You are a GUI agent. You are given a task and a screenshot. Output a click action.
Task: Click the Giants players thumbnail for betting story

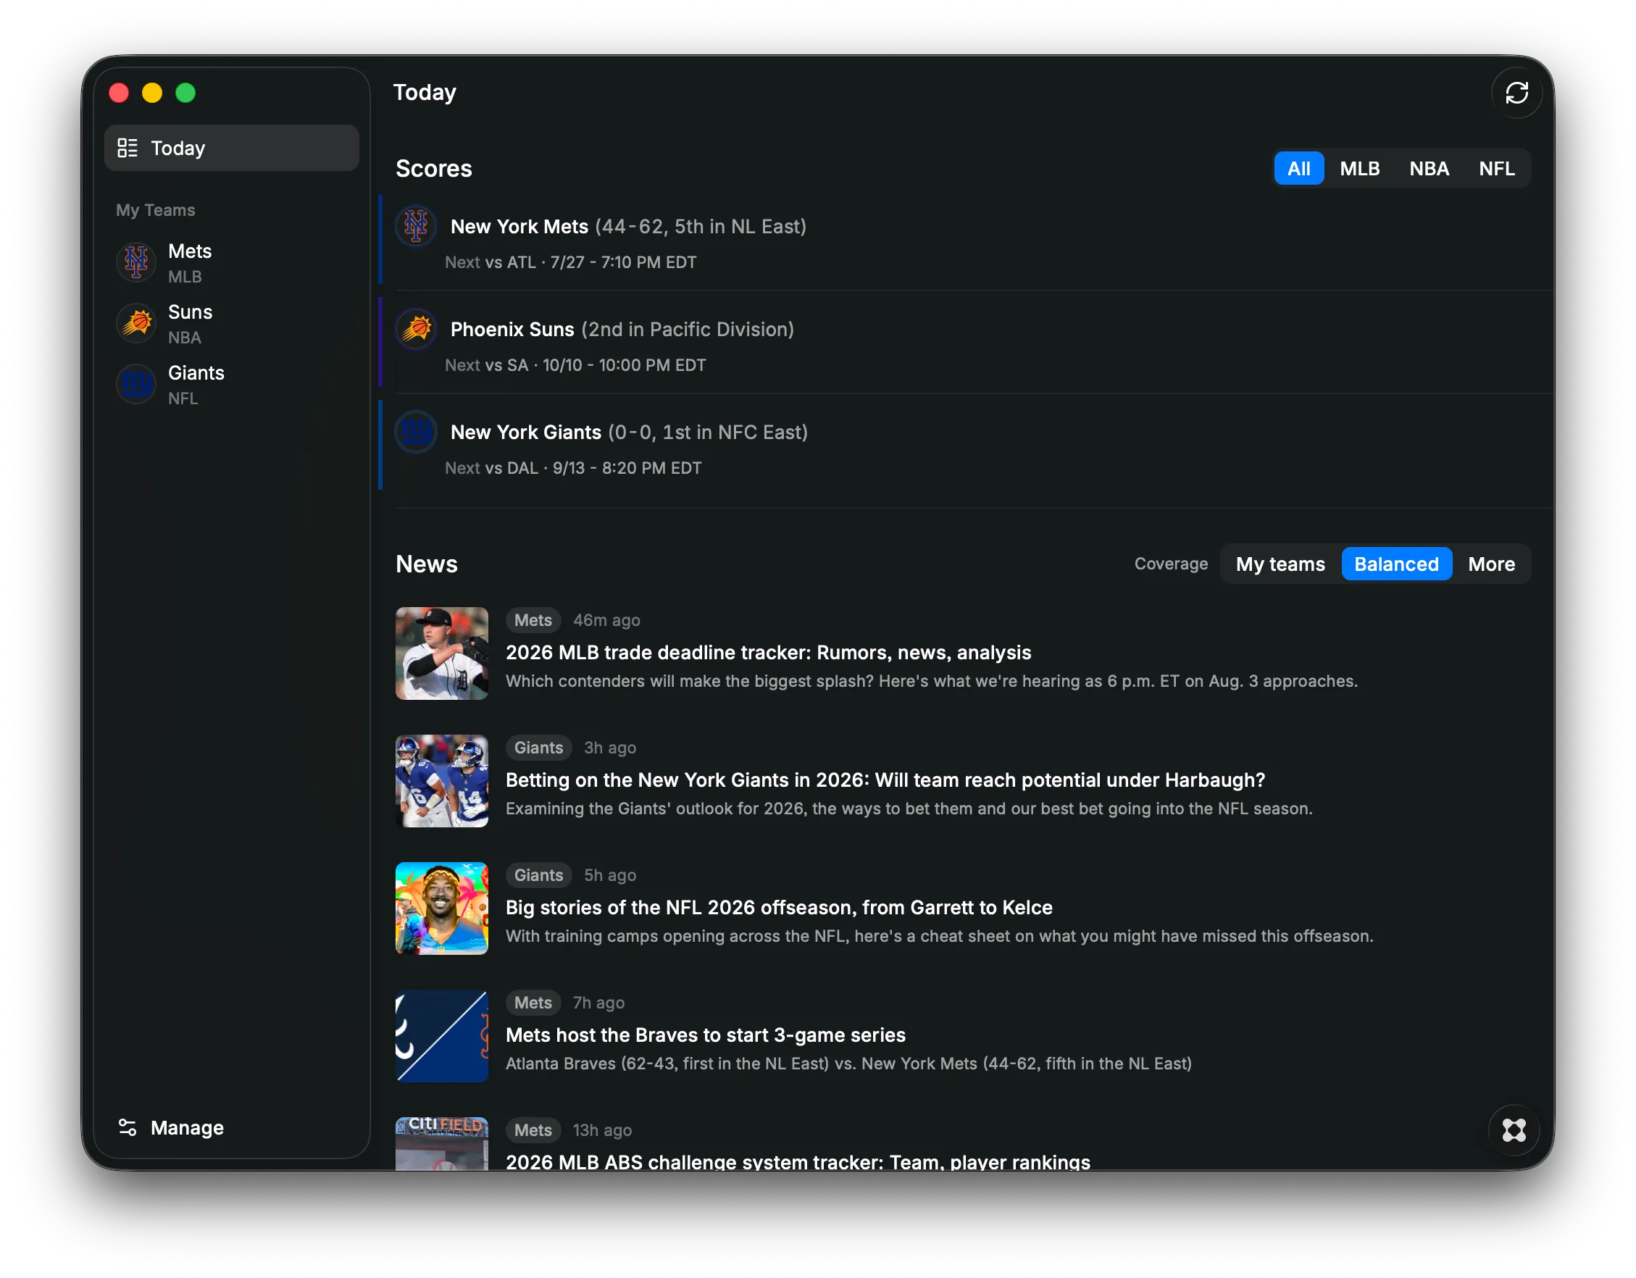[441, 780]
